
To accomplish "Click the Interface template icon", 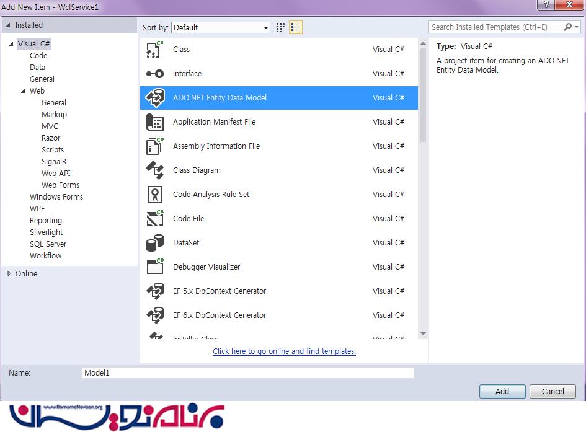I will (154, 74).
